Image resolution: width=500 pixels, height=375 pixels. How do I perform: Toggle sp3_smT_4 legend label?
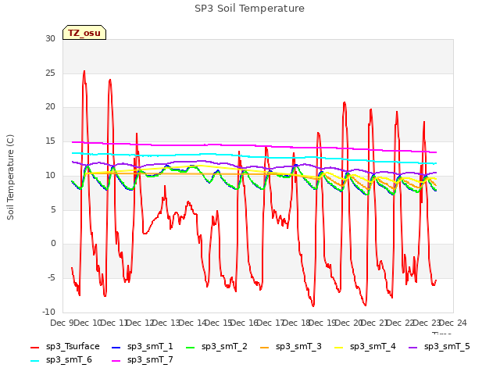(373, 346)
